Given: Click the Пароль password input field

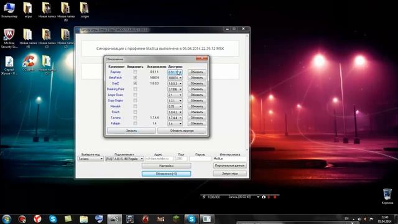Looking at the screenshot, I should click(x=200, y=159).
